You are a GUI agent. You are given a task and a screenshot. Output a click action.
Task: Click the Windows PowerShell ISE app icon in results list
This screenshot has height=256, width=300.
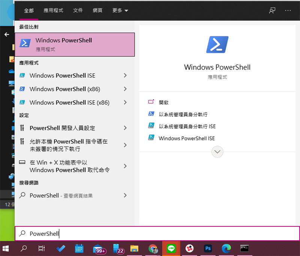click(x=22, y=75)
